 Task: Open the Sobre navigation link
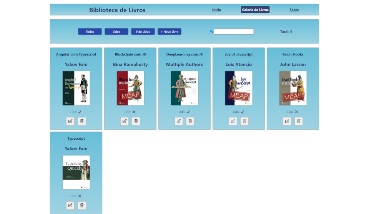(294, 10)
